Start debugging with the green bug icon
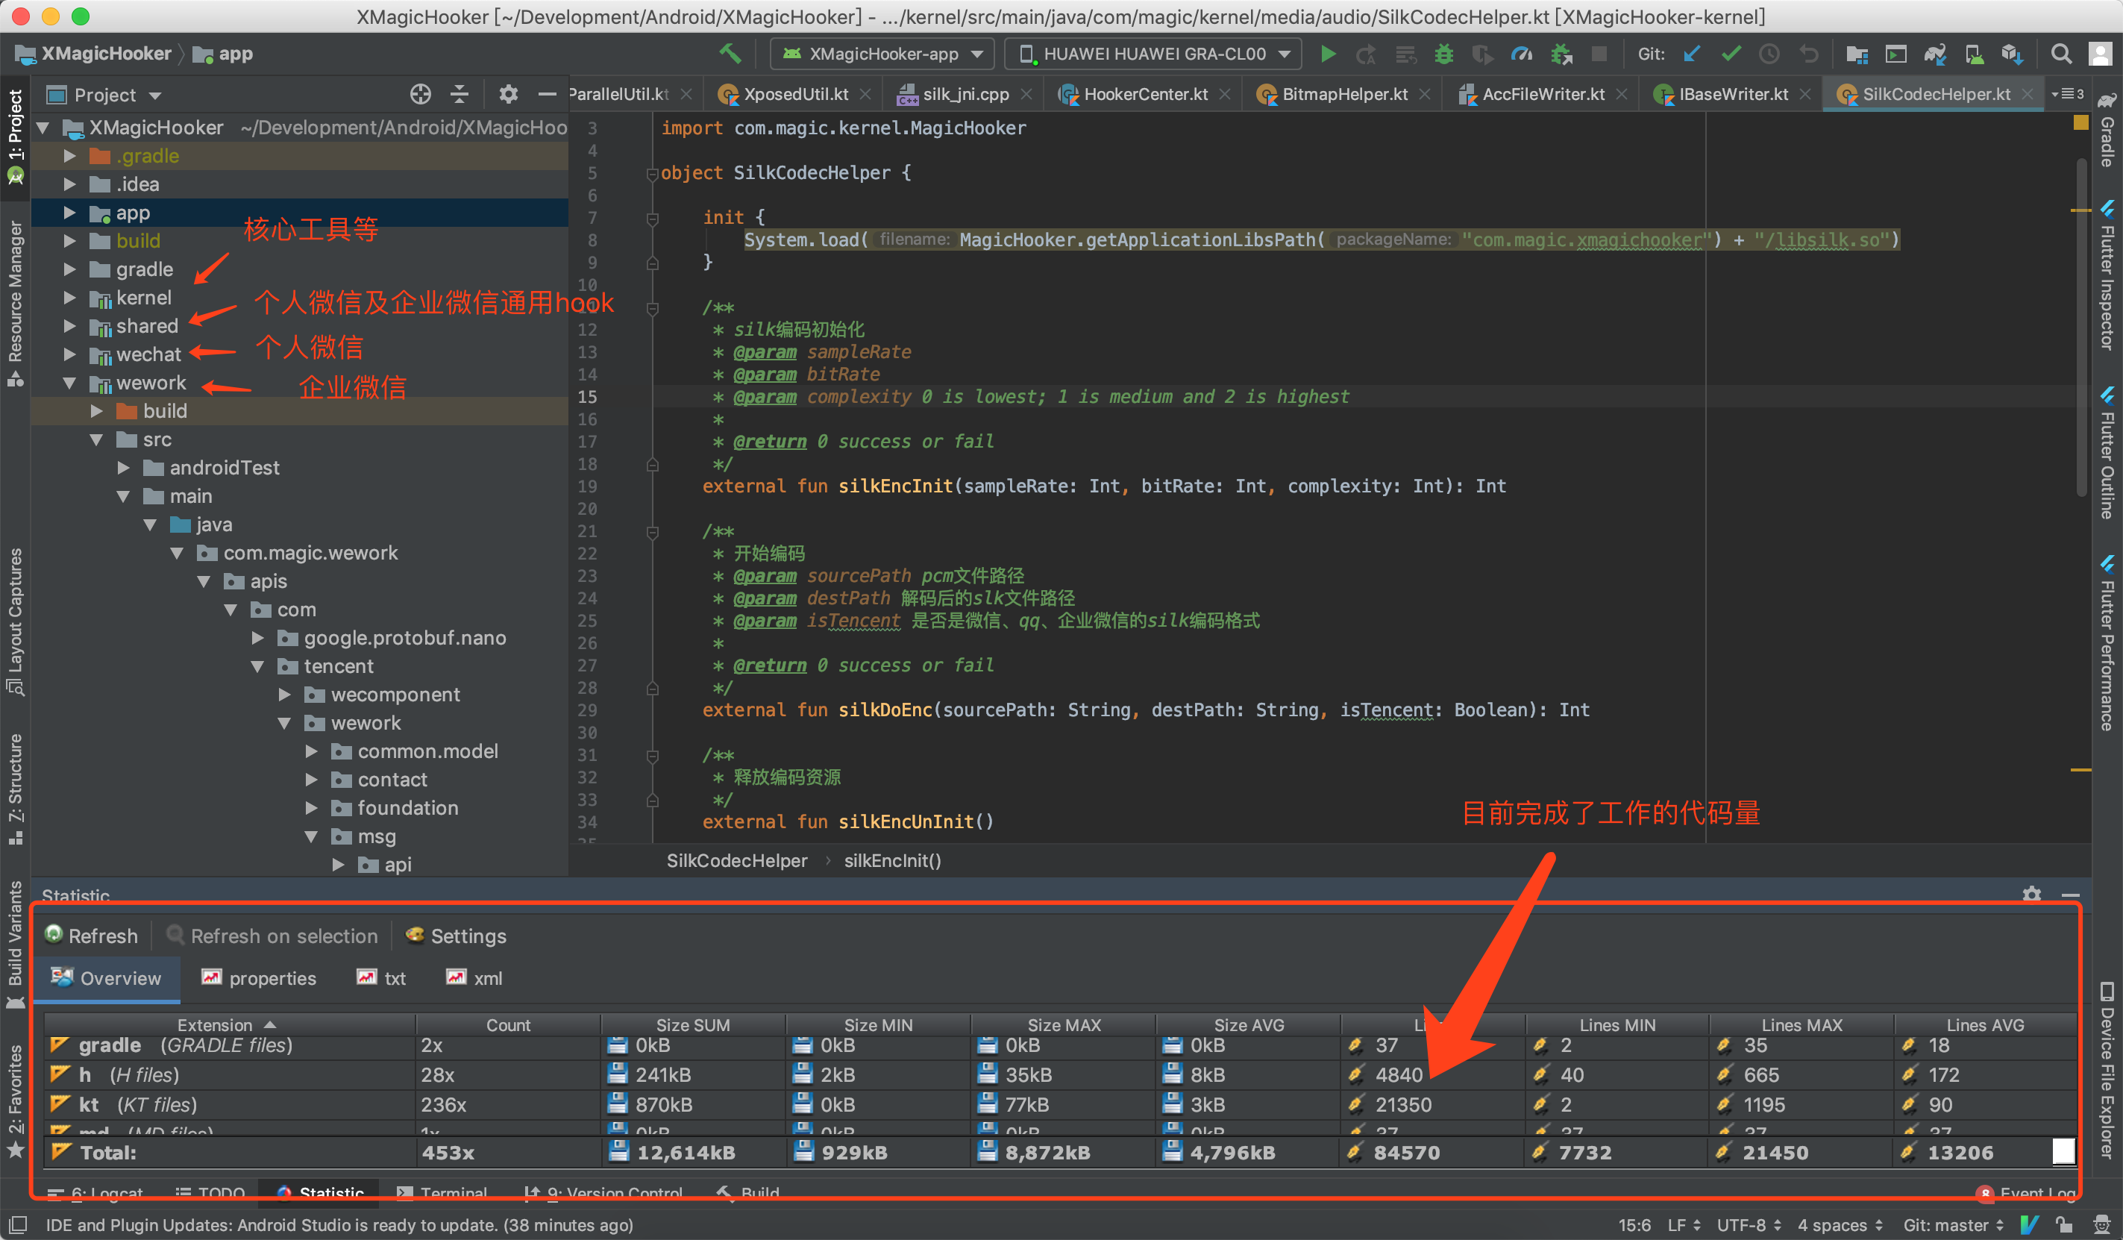The width and height of the screenshot is (2123, 1240). coord(1444,54)
